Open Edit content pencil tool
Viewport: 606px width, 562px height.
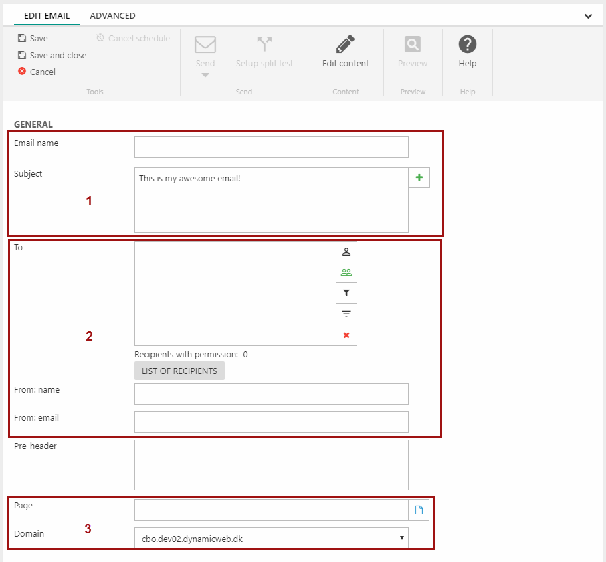coord(345,45)
